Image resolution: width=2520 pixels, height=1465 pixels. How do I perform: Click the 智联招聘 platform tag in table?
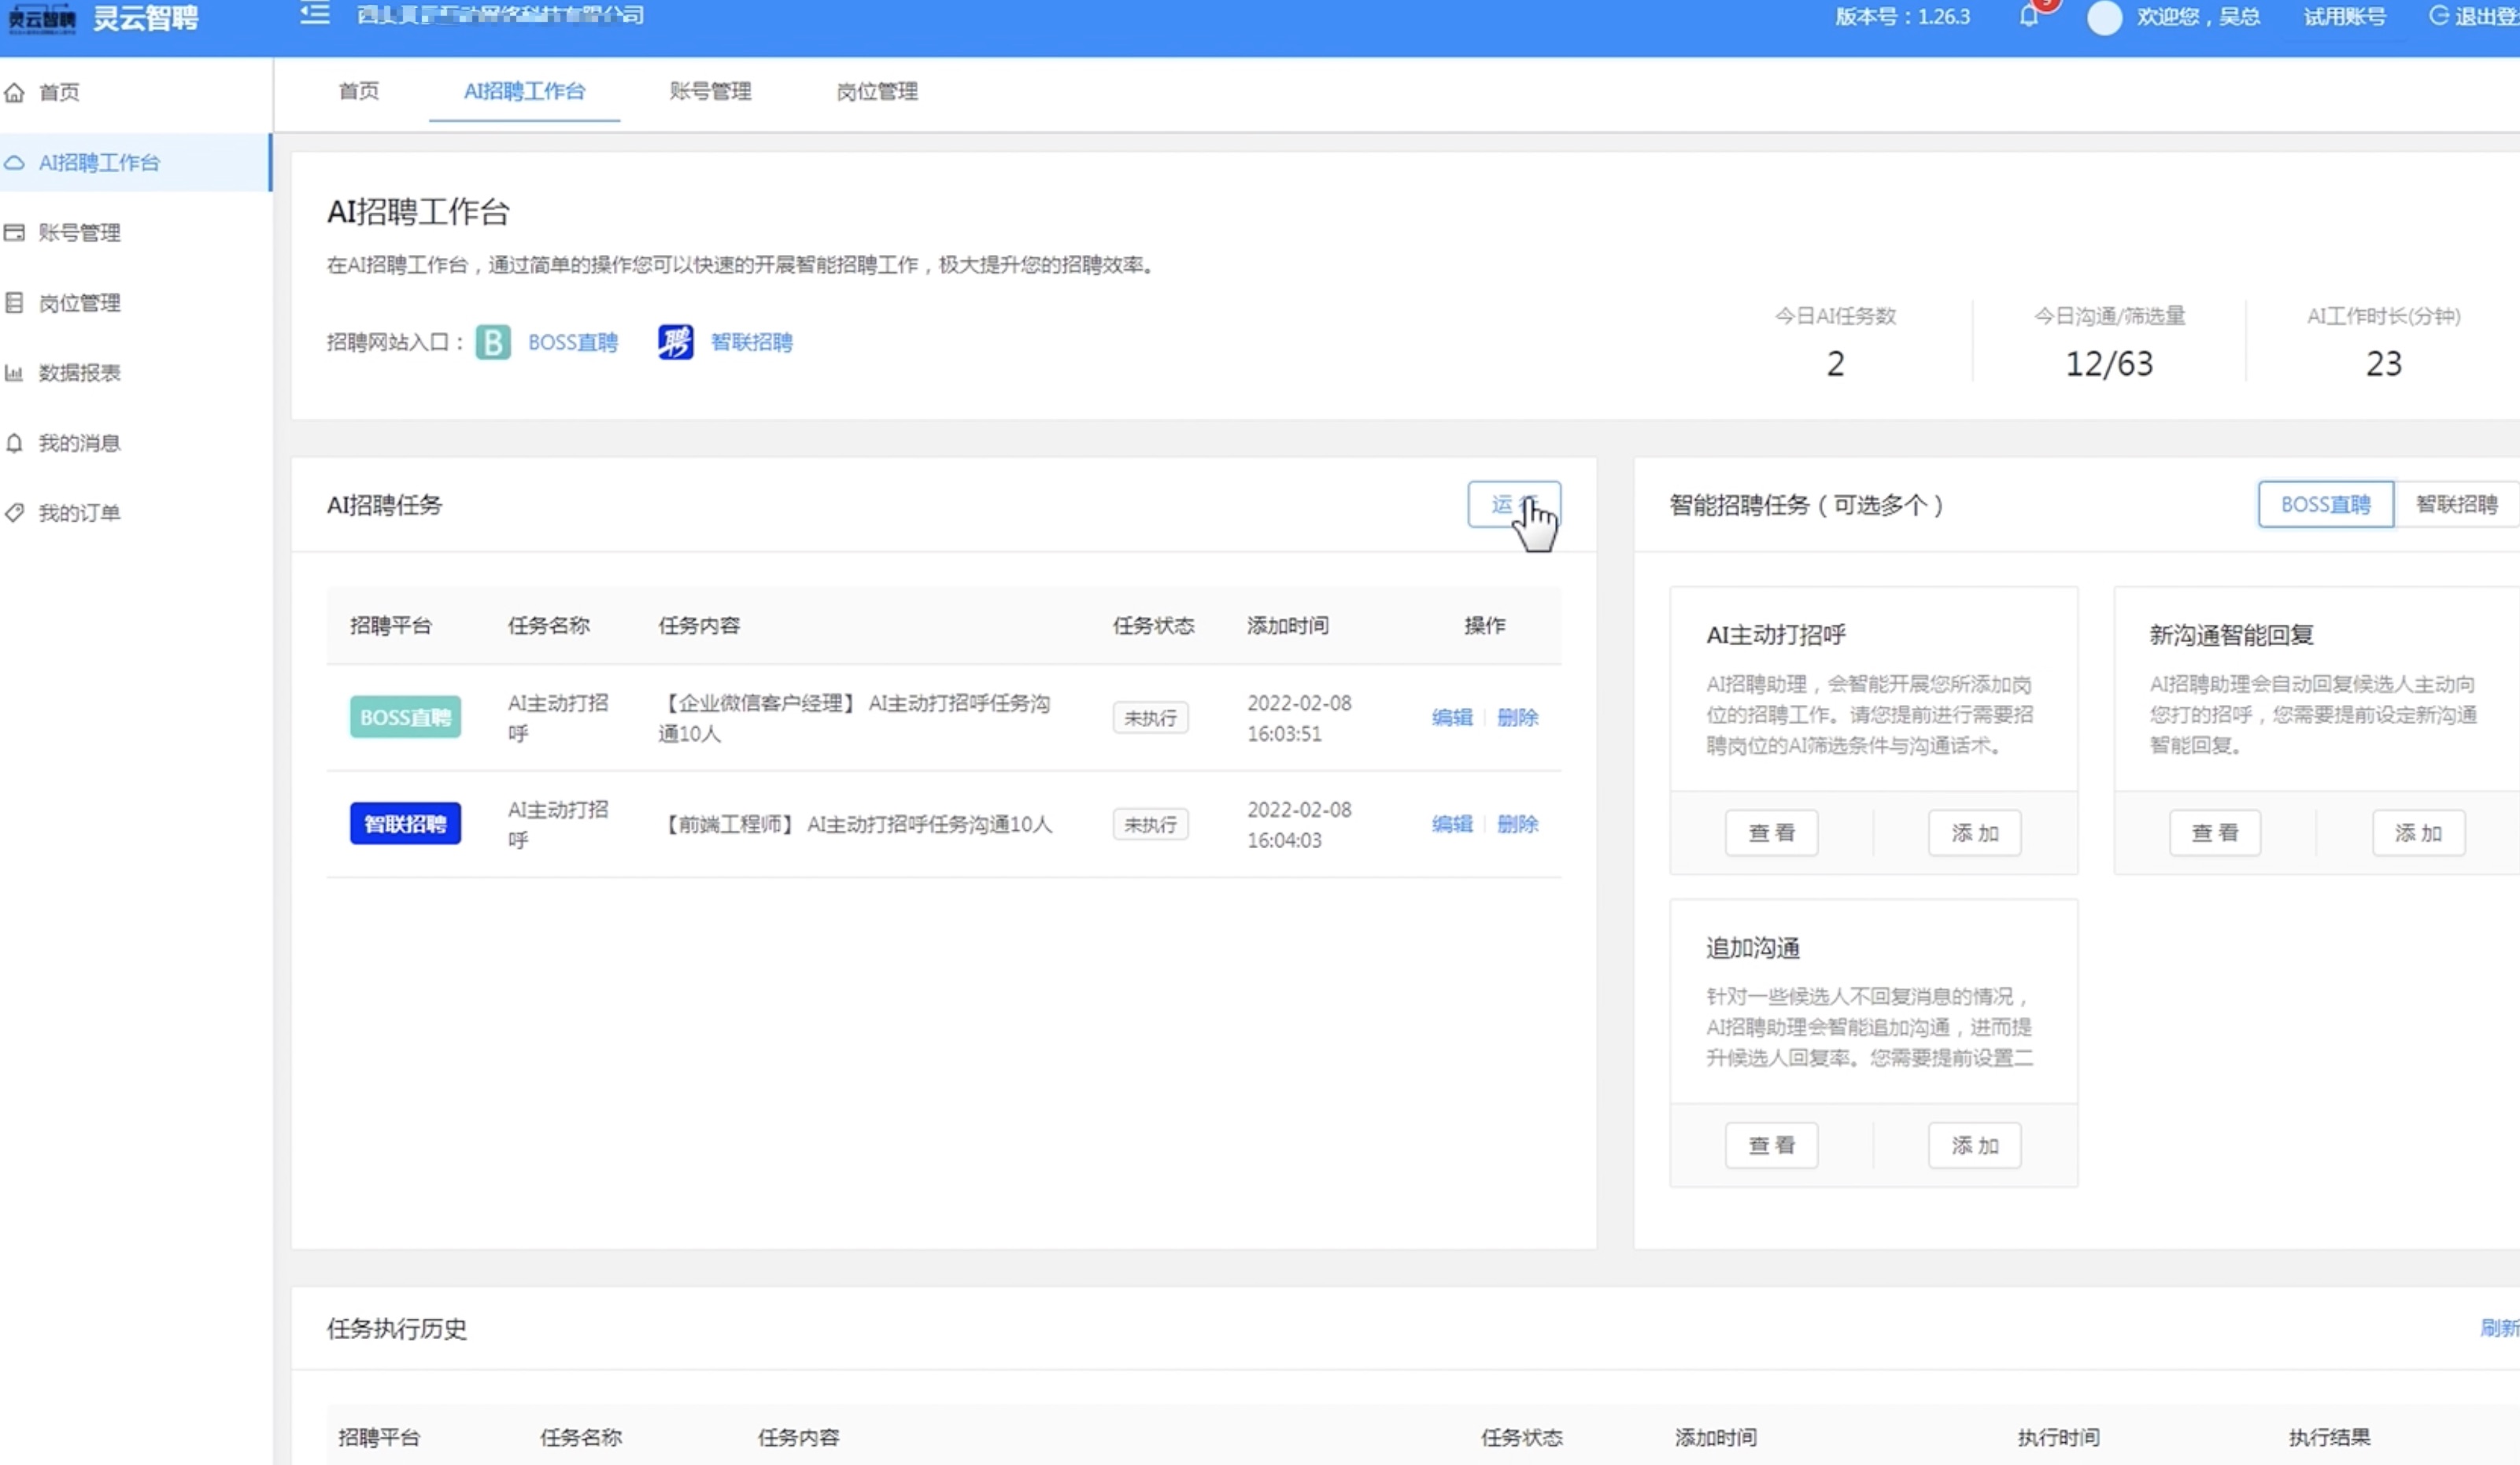(x=405, y=824)
